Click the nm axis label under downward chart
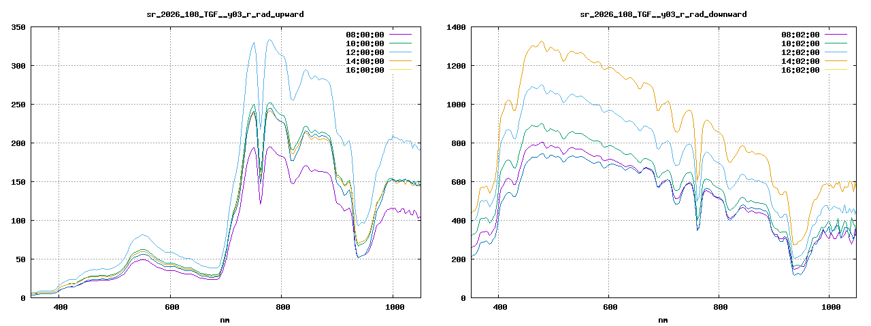This screenshot has width=871, height=326. (663, 320)
